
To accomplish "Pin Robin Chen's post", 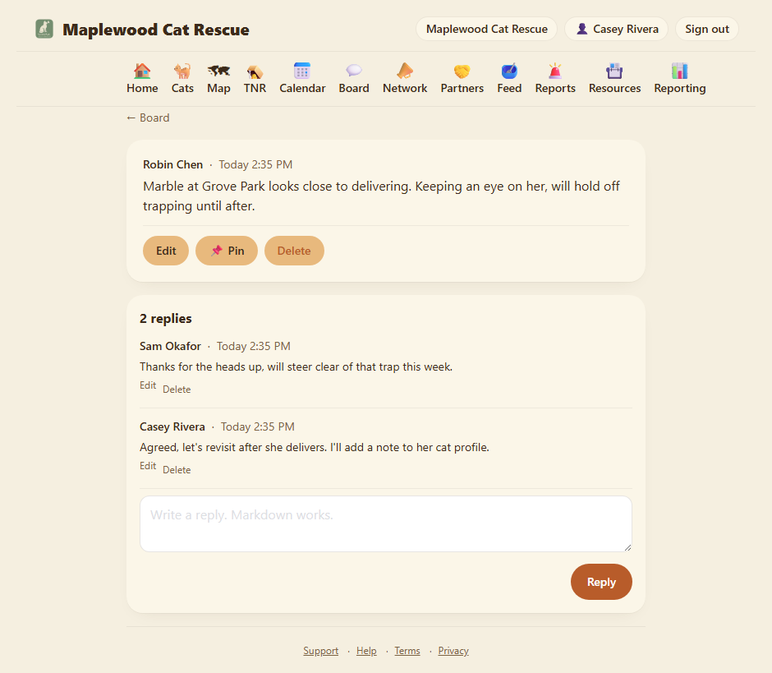I will point(227,251).
